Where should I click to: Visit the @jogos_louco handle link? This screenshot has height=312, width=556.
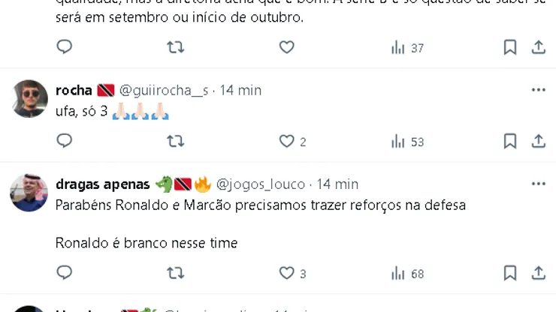click(x=261, y=184)
